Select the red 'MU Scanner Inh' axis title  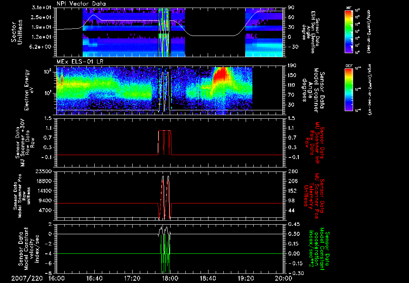point(315,143)
